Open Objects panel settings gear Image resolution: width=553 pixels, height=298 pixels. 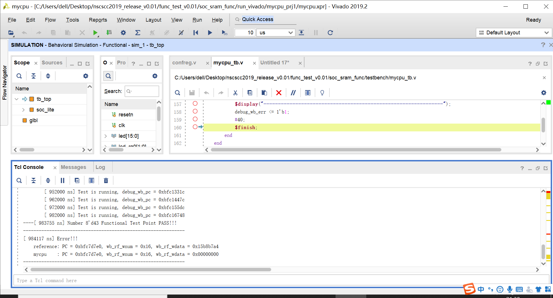pyautogui.click(x=155, y=76)
